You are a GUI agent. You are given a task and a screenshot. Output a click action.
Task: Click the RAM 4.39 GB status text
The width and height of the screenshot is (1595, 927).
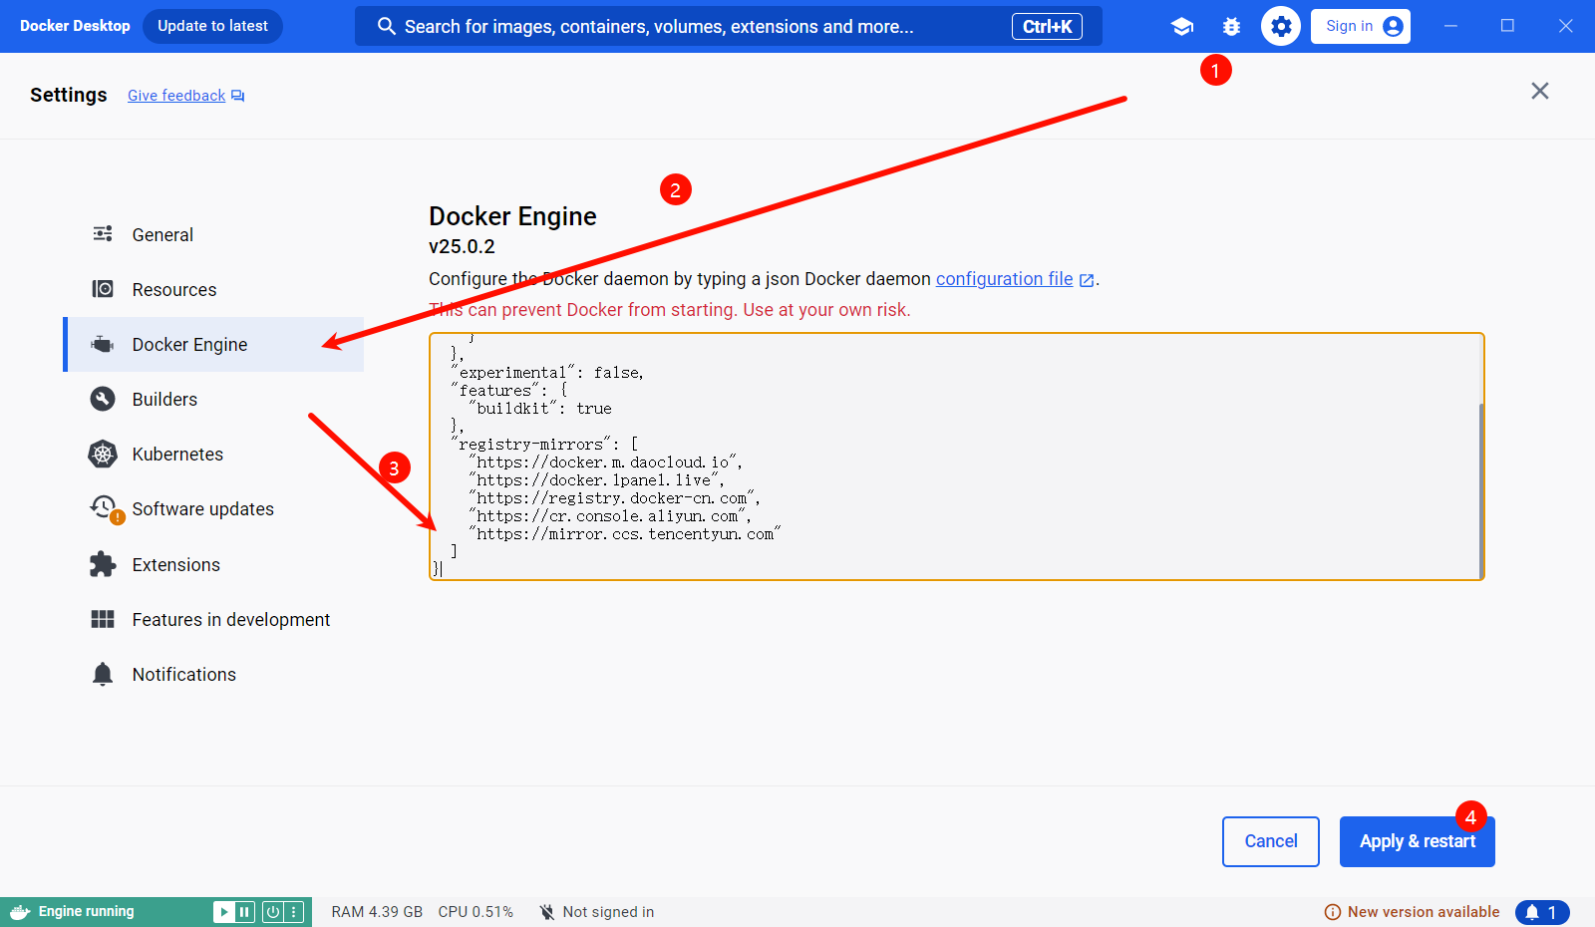[377, 912]
